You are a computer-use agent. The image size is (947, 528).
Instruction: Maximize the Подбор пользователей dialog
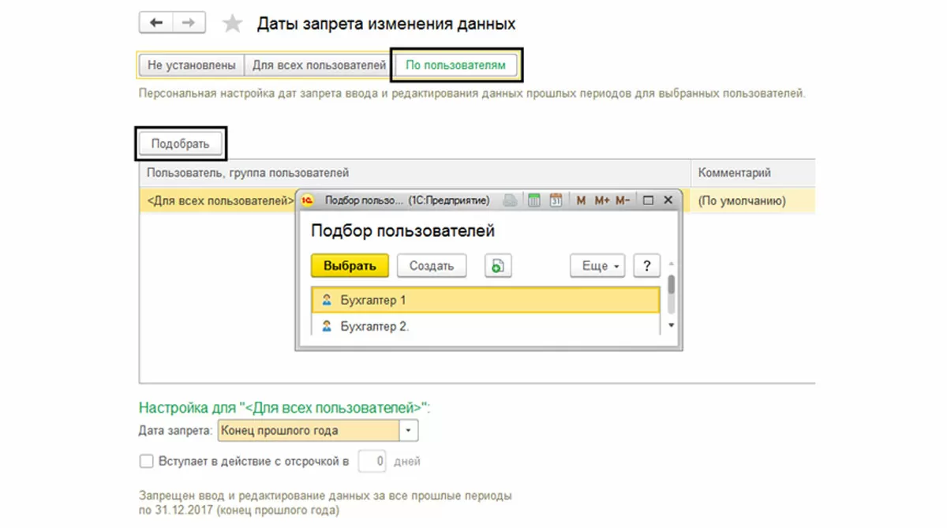[x=649, y=200]
